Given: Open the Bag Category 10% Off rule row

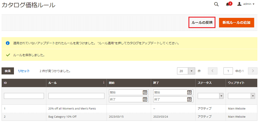Looking at the screenshot, I should (62, 116).
